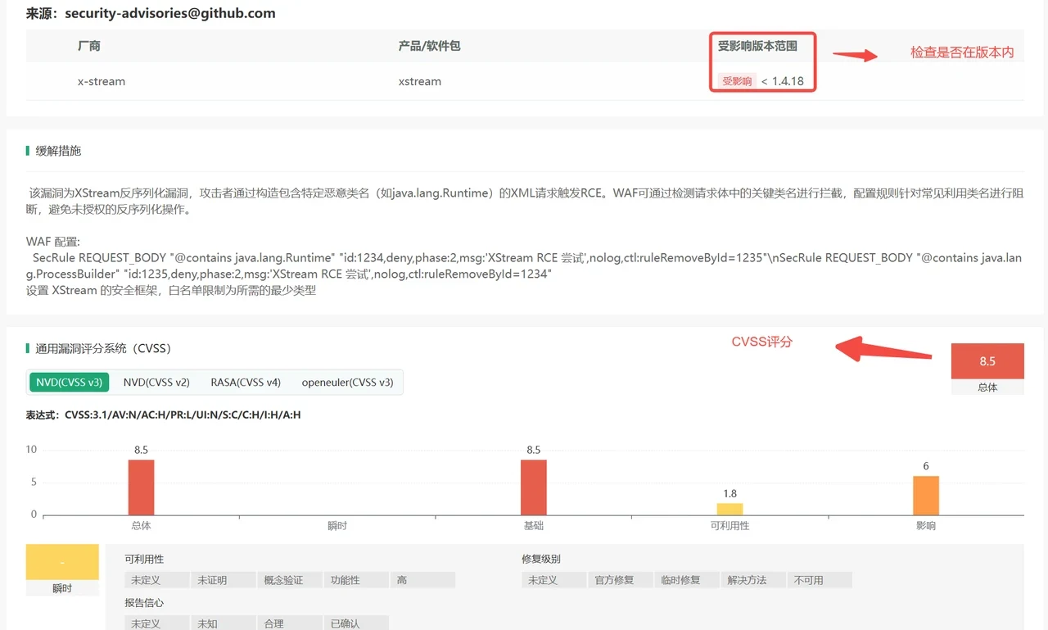
Task: Click the red 总体 bar in the chart
Action: pos(141,487)
